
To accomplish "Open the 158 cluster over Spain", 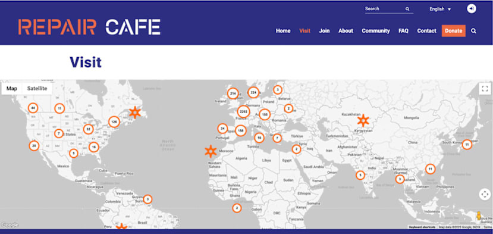I will (240, 130).
